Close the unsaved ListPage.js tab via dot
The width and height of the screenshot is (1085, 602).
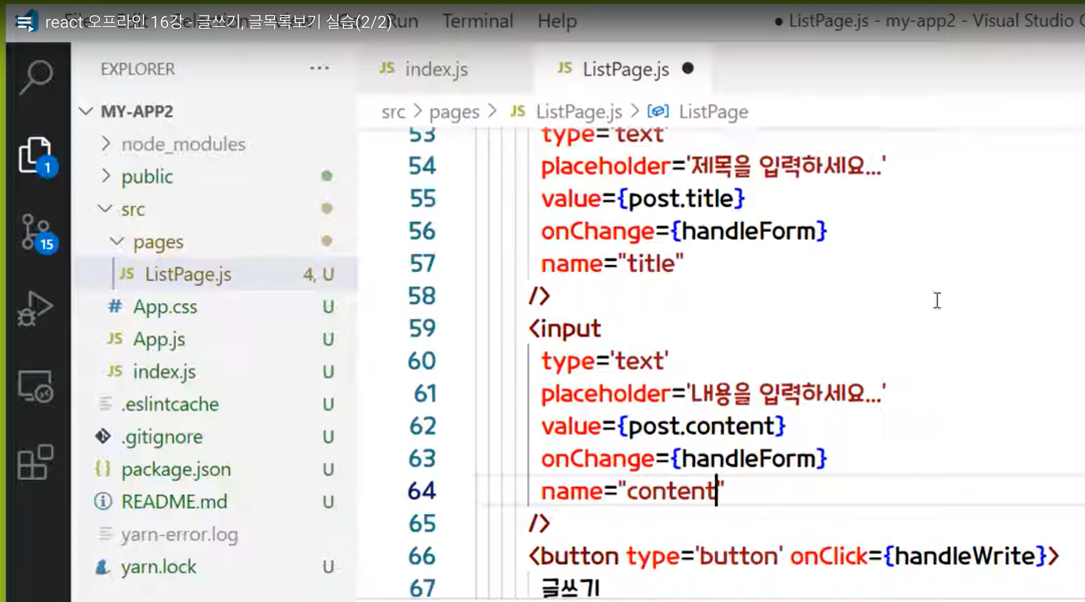[x=688, y=68]
